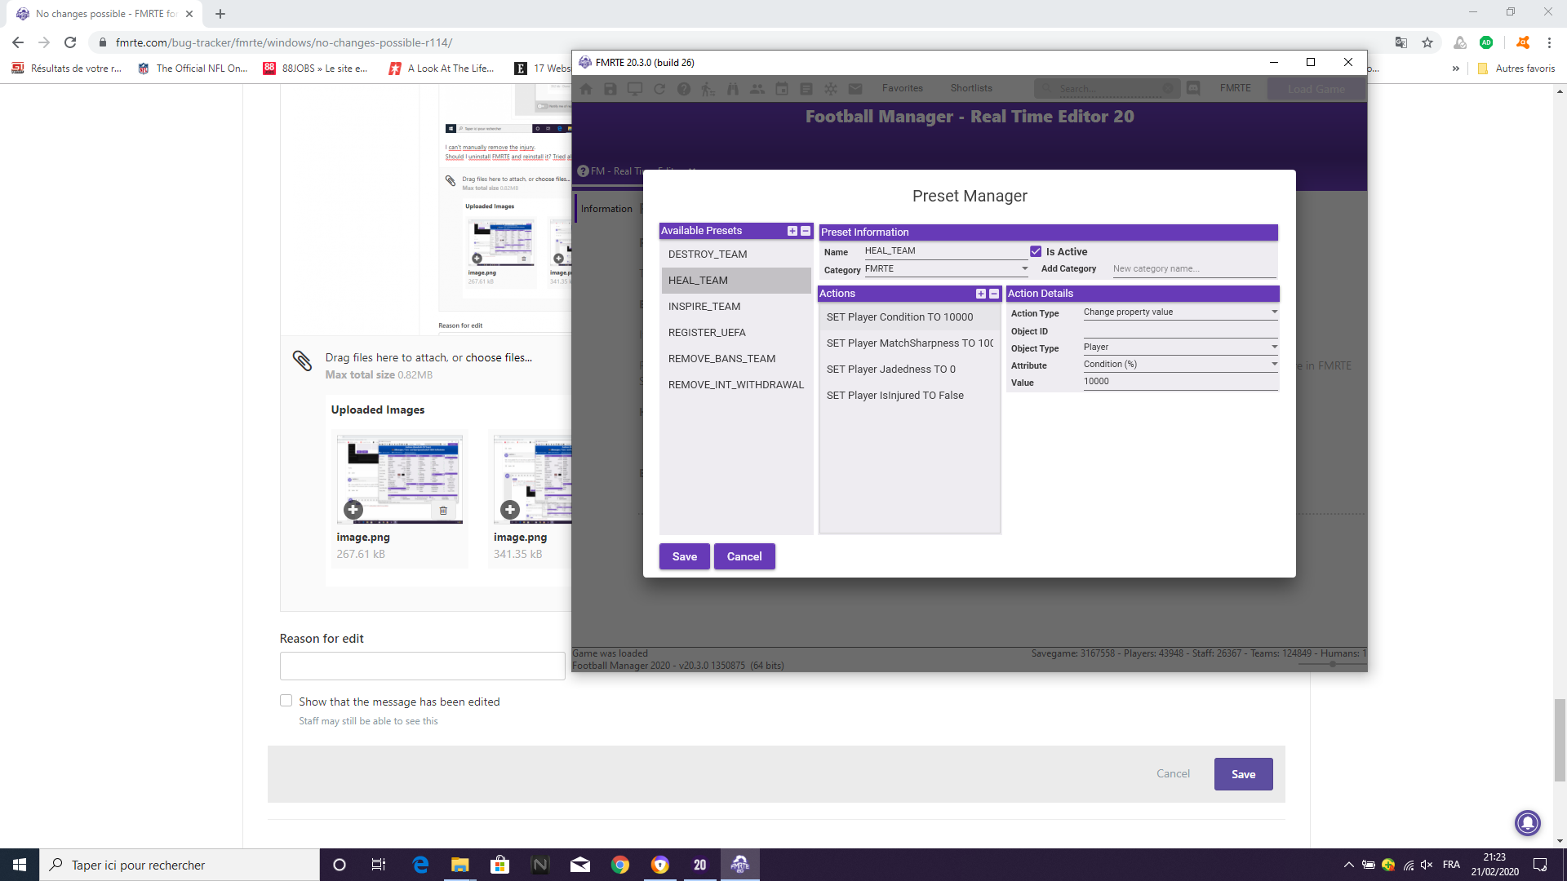Click the Save disk icon in FMRTE toolbar
The height and width of the screenshot is (881, 1567).
pyautogui.click(x=610, y=89)
